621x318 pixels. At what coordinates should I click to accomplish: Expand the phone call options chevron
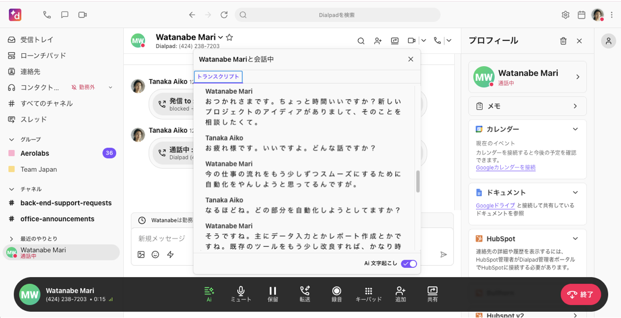449,40
